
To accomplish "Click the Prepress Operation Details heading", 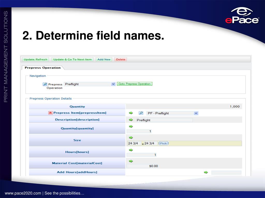I will 50,98.
